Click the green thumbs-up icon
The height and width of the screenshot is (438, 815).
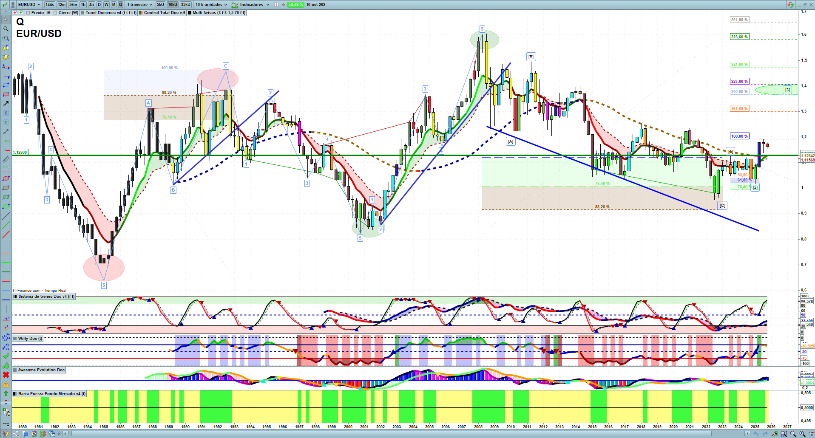coord(6,365)
